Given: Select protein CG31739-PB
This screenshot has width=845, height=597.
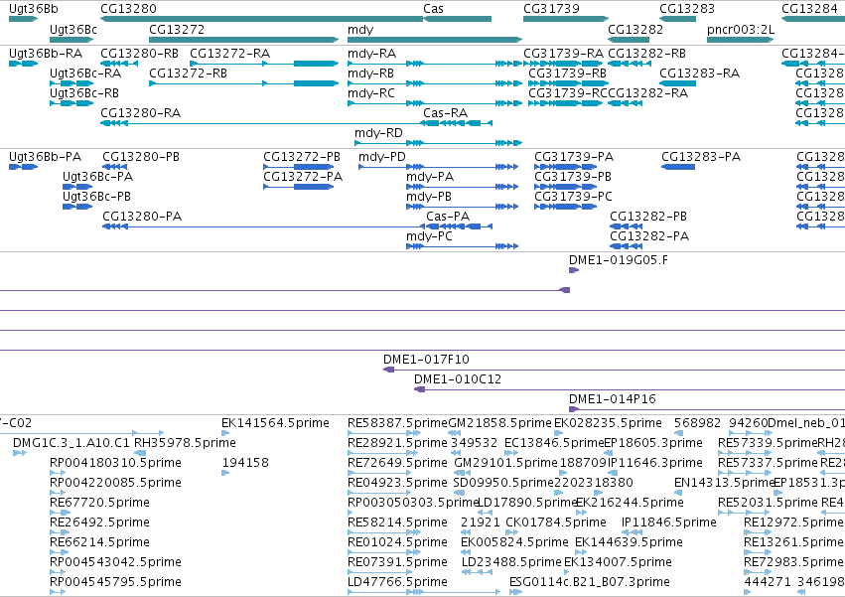Looking at the screenshot, I should [x=566, y=187].
